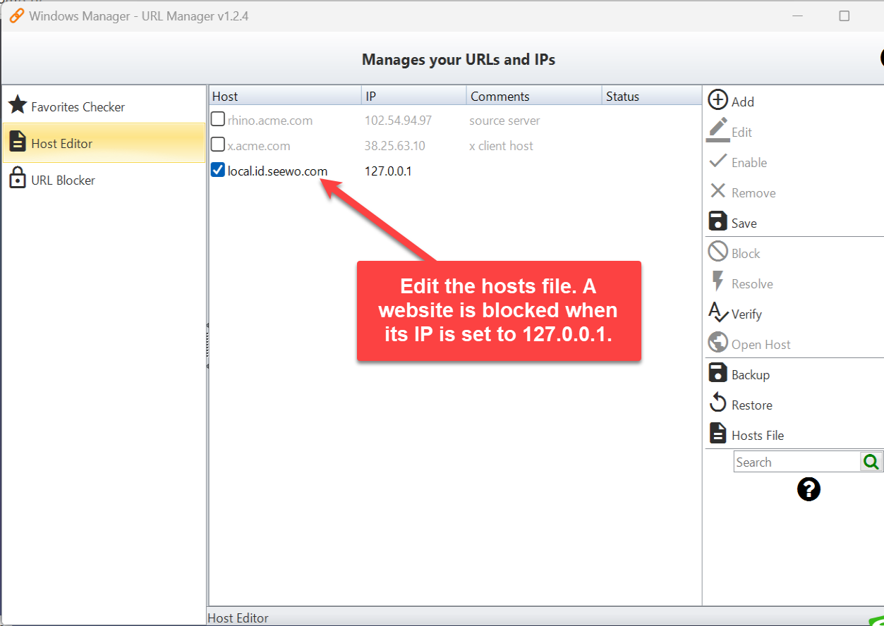Click the Comments column header
Screen dimensions: 884x626
[x=534, y=97]
